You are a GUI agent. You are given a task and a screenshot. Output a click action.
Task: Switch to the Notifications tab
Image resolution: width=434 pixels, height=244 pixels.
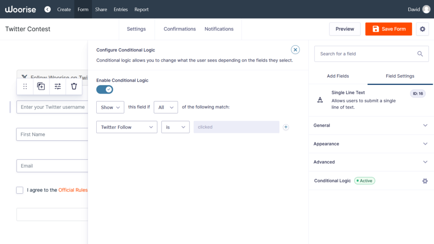tap(219, 29)
